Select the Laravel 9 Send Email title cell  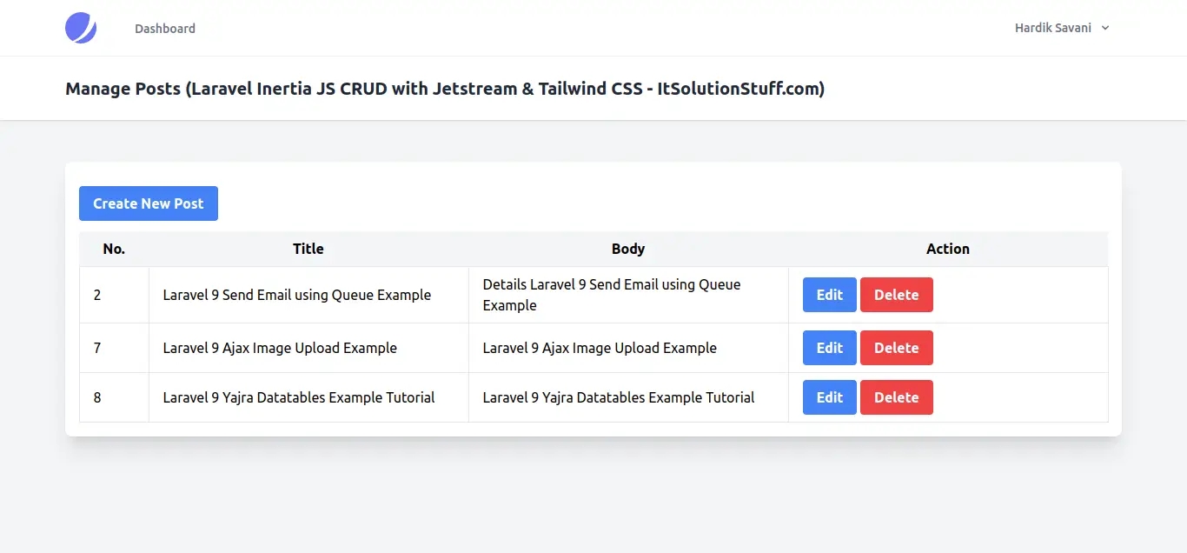297,295
